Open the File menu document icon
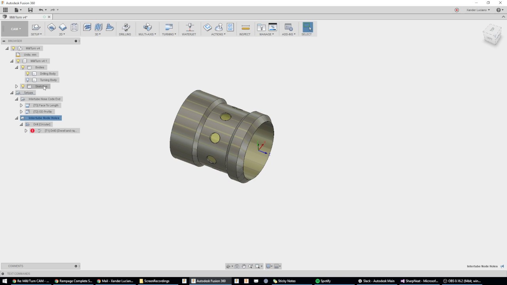The image size is (507, 285). 17,10
